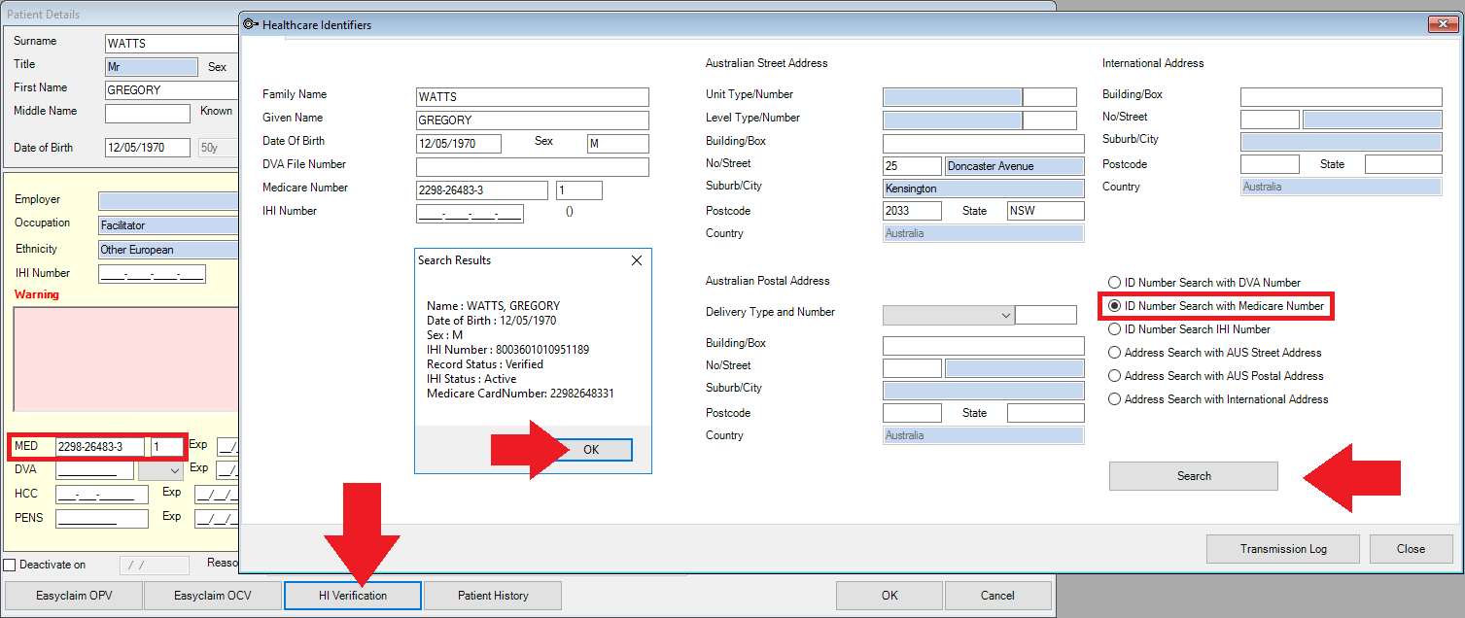Click the Australian Street Address Building/Box field
The image size is (1465, 618).
click(984, 144)
